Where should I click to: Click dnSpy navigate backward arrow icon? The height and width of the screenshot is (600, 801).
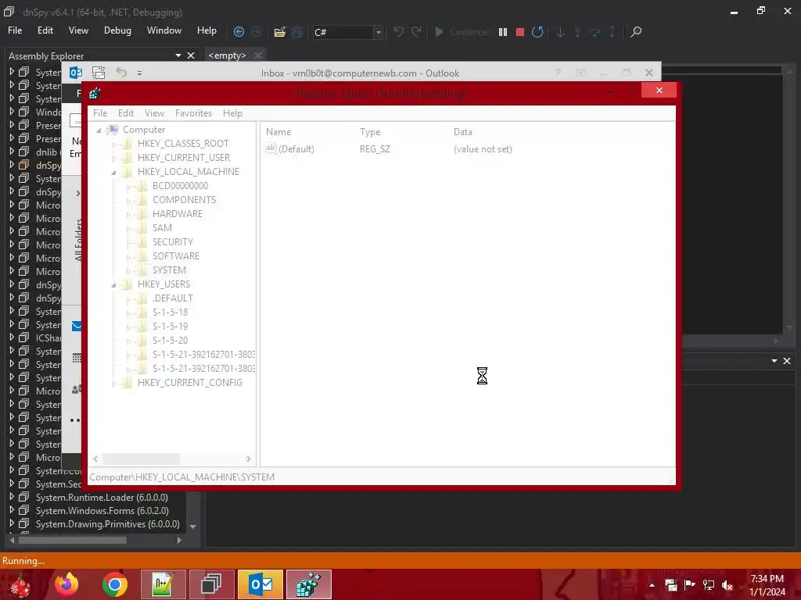coord(239,31)
